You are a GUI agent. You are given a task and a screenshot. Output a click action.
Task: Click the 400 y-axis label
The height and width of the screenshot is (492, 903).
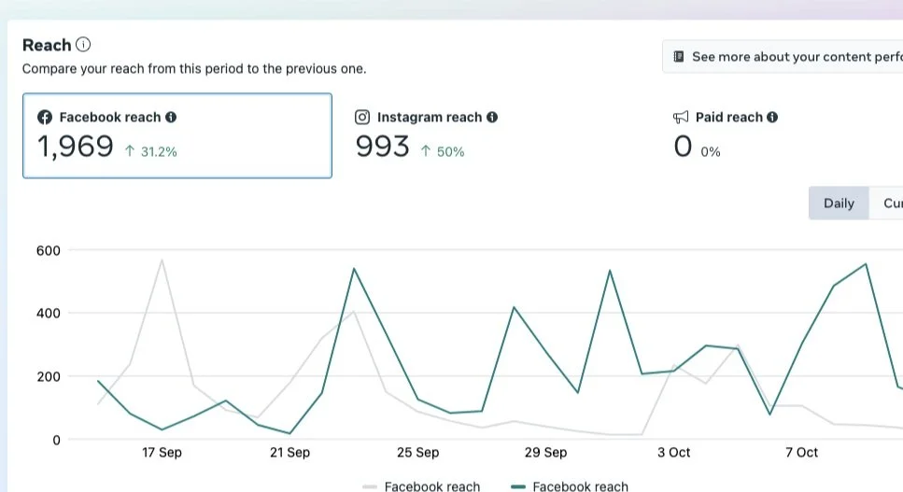[x=48, y=313]
